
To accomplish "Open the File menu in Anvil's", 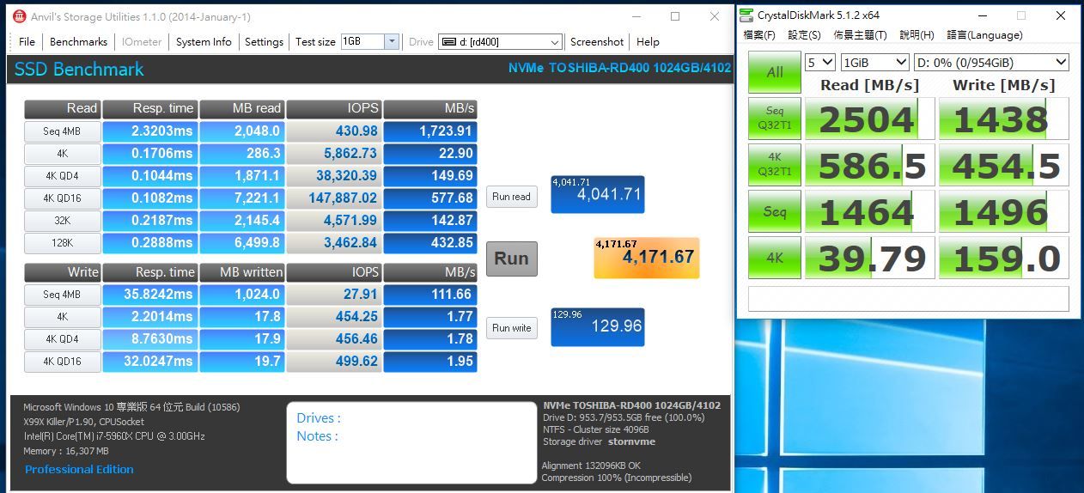I will [x=27, y=41].
